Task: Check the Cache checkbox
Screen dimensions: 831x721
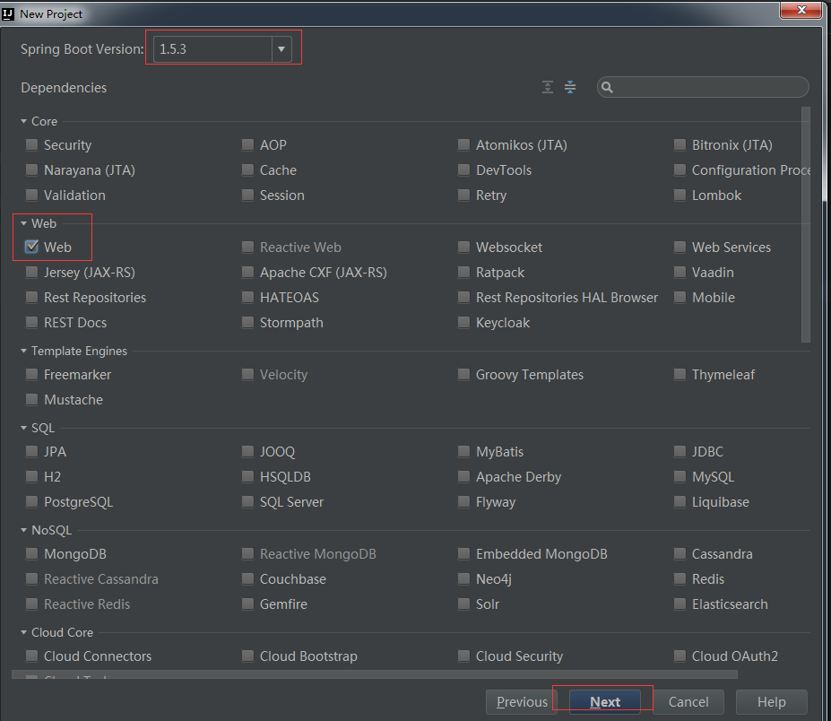Action: pos(247,169)
